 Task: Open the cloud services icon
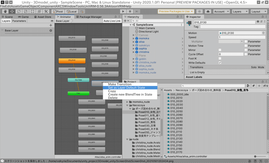pos(208,11)
